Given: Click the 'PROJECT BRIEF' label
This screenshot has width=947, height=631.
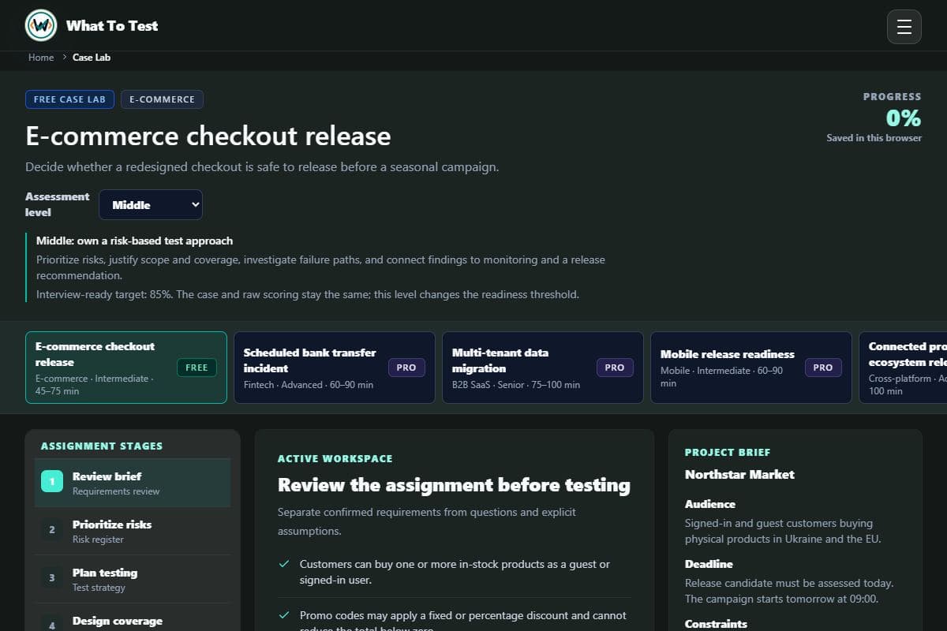Looking at the screenshot, I should [728, 452].
